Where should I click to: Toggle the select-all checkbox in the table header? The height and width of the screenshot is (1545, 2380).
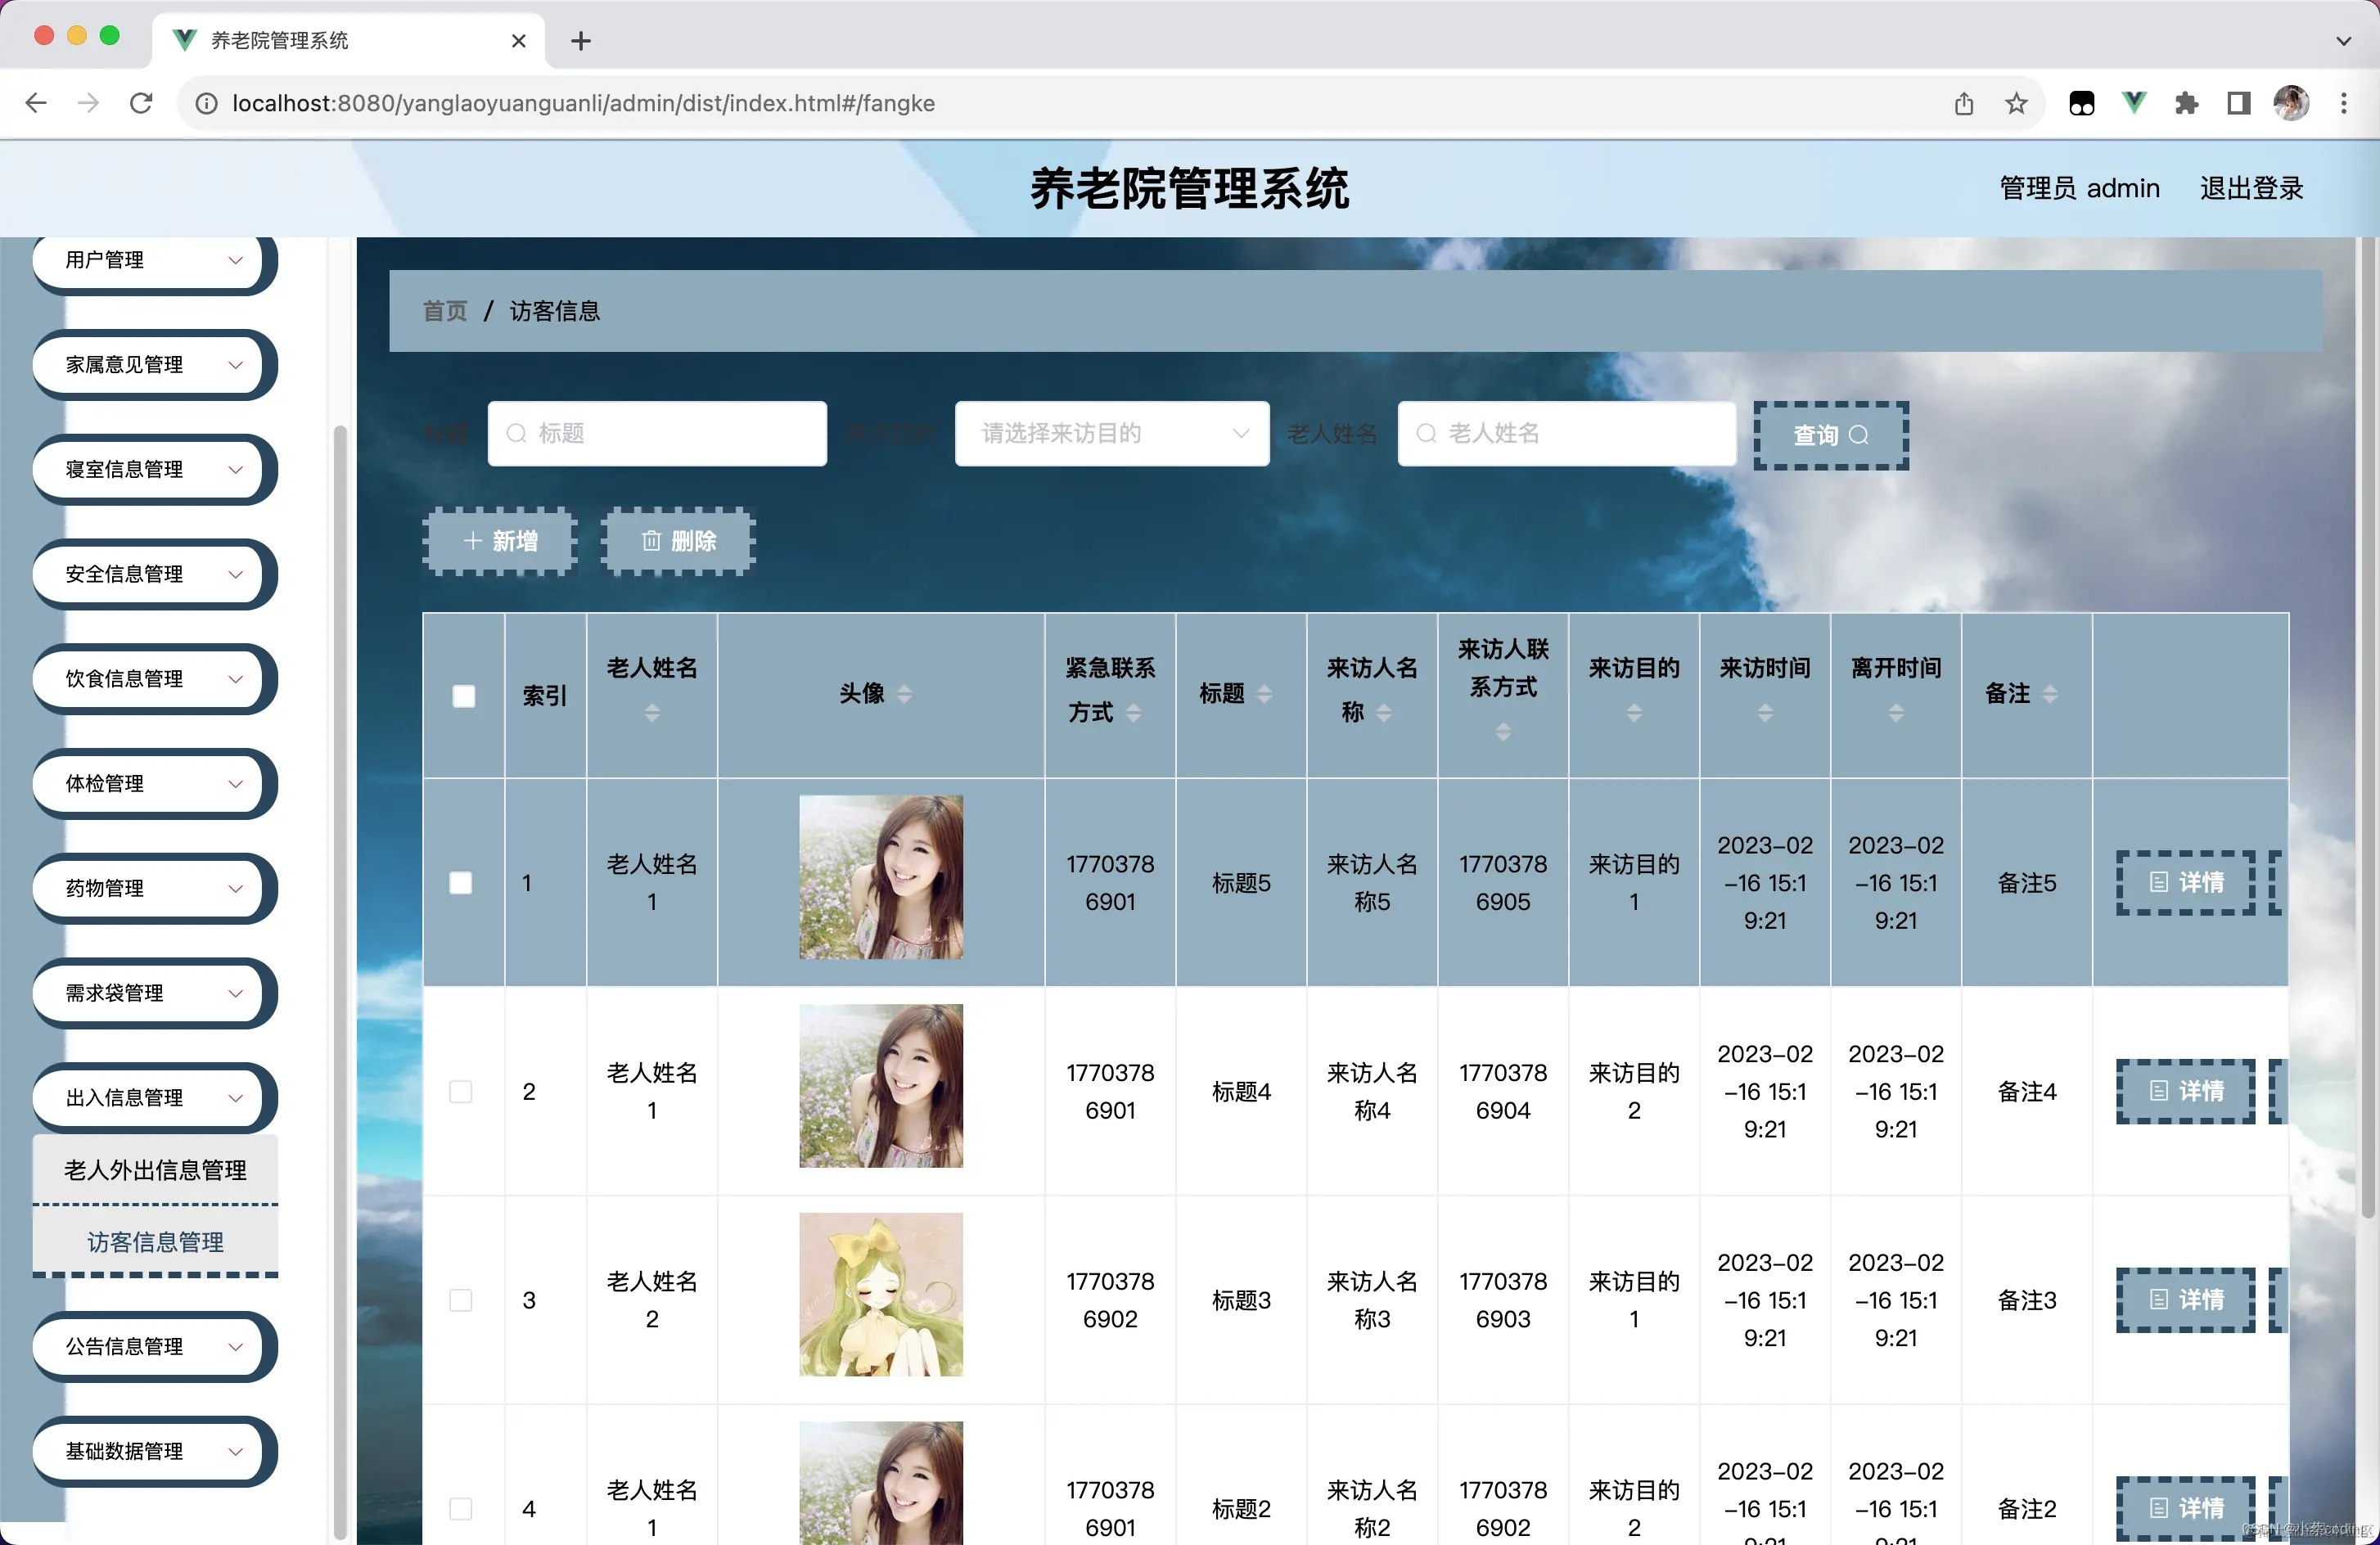[x=464, y=696]
